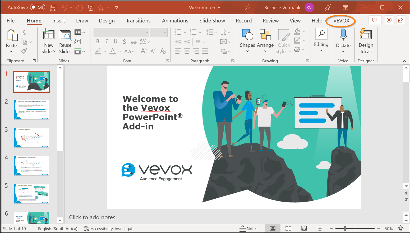Collapse the ribbon chevron
This screenshot has height=233, width=410.
point(404,61)
